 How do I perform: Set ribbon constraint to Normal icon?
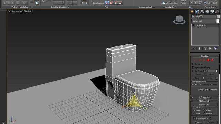[x=120, y=3]
